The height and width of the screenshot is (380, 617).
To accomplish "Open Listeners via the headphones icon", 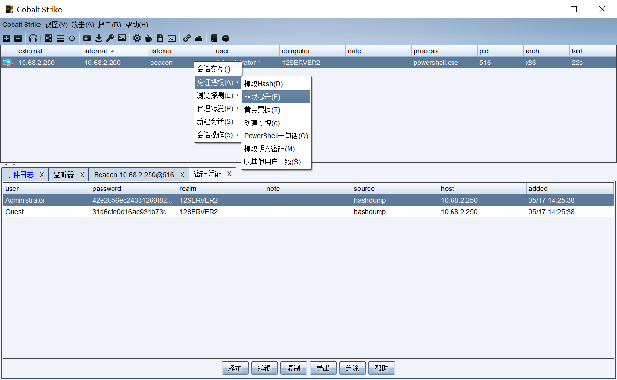I will click(x=33, y=38).
